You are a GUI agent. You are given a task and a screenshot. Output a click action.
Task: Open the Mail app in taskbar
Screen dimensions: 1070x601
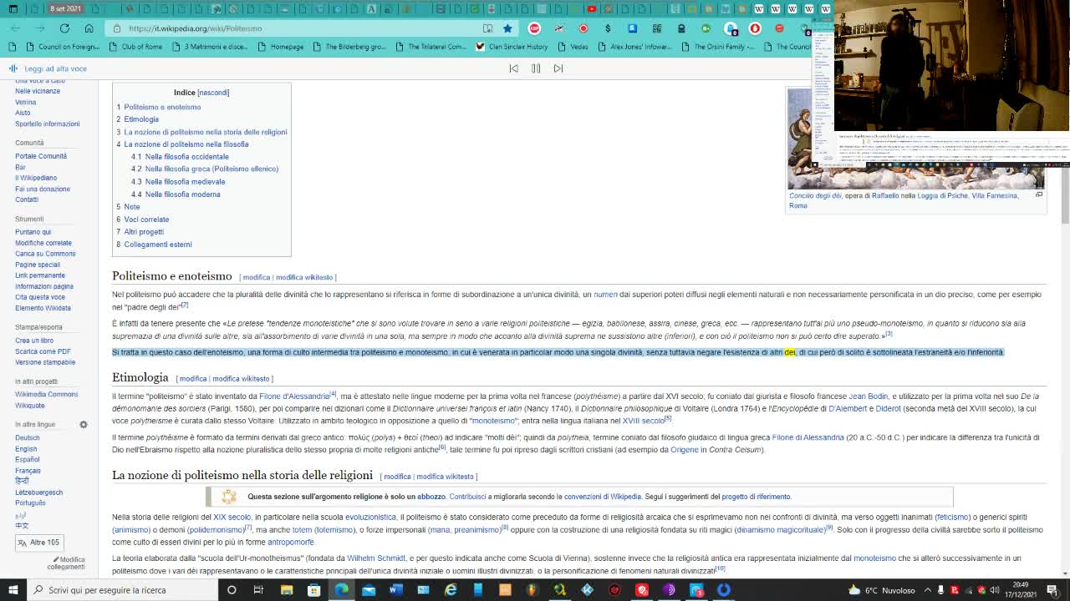(369, 590)
